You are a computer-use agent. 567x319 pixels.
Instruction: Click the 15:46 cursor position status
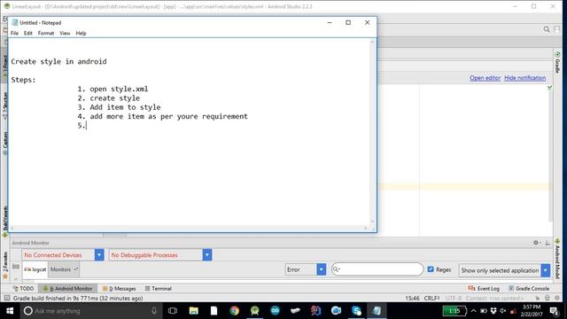click(412, 298)
